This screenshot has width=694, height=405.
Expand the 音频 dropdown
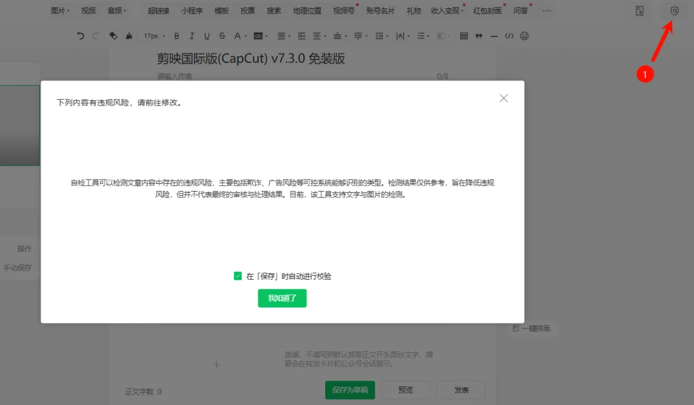click(x=117, y=11)
